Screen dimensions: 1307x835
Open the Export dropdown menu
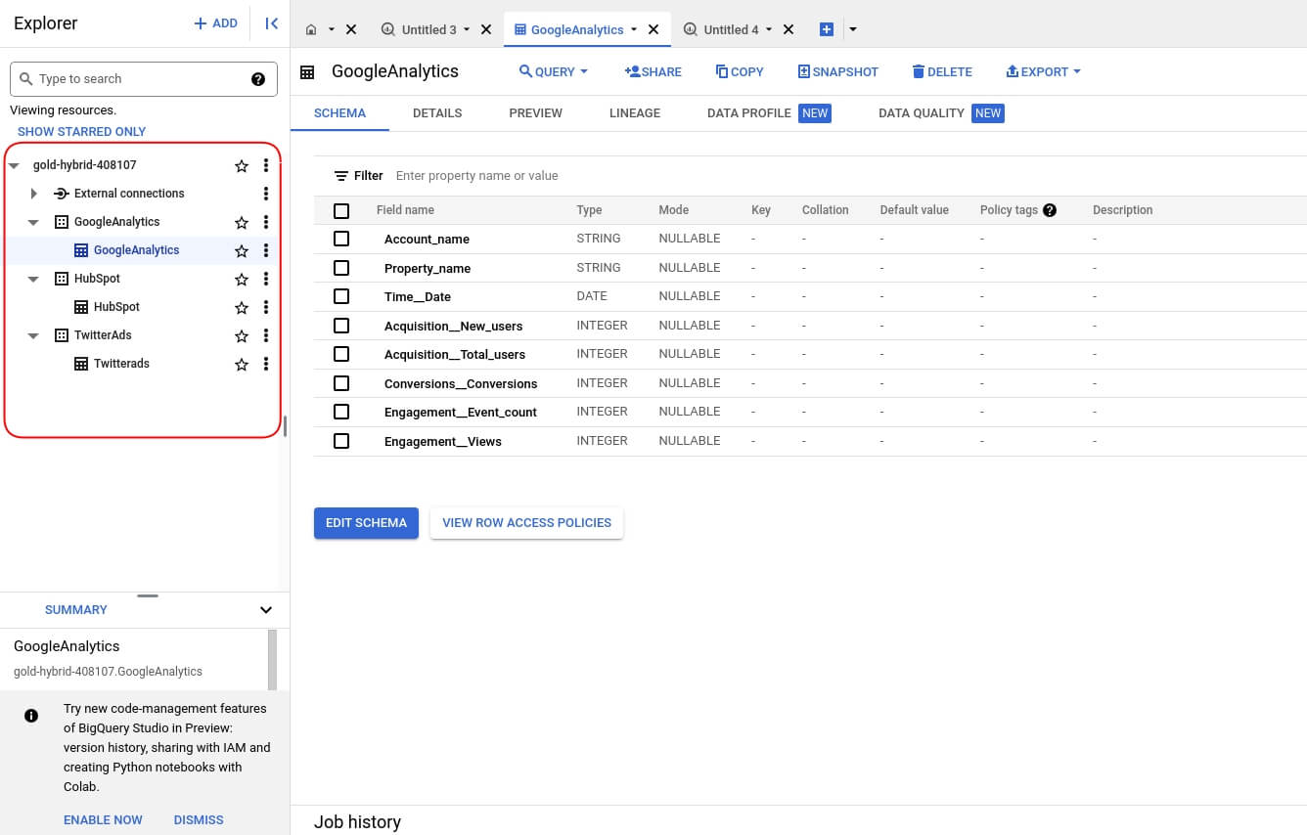click(x=1043, y=71)
